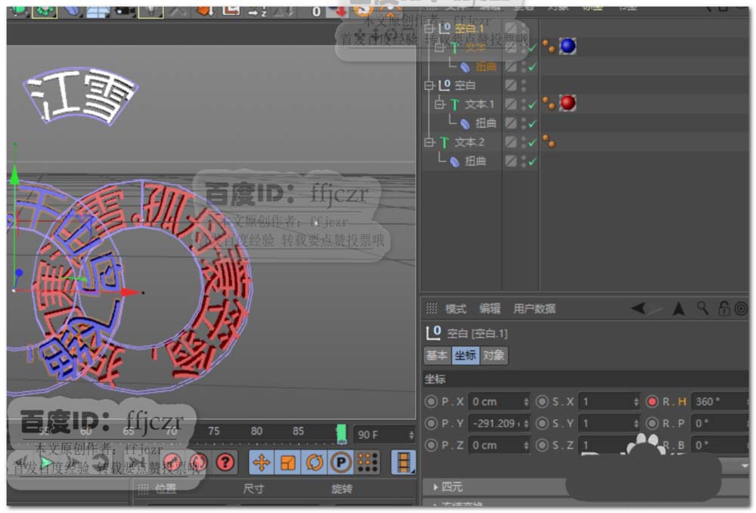Screen dimensions: 756x513
Task: Toggle the R.H keyframe radio dot
Action: pyautogui.click(x=652, y=402)
